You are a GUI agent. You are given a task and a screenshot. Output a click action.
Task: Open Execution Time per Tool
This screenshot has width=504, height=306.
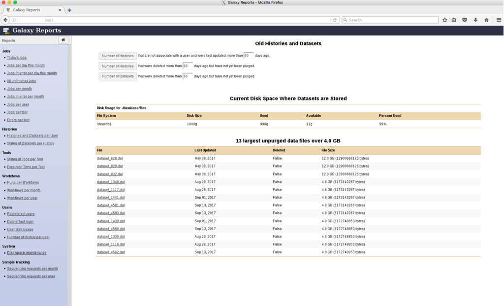pyautogui.click(x=26, y=167)
